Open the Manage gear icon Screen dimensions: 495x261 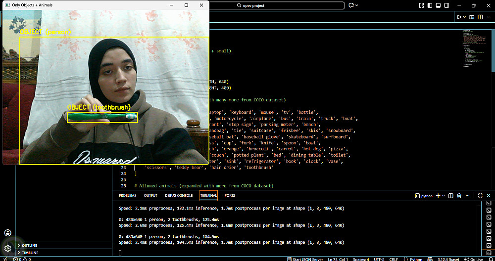point(8,248)
